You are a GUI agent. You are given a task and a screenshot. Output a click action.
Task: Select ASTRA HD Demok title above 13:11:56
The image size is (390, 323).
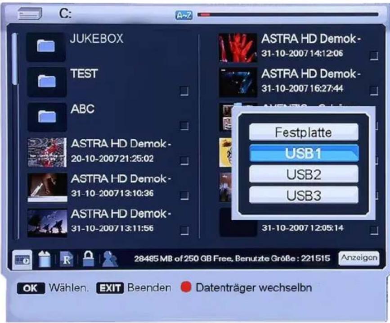pos(121,214)
